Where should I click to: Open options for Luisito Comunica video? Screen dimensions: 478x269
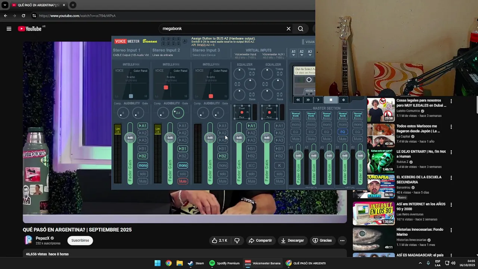(451, 101)
